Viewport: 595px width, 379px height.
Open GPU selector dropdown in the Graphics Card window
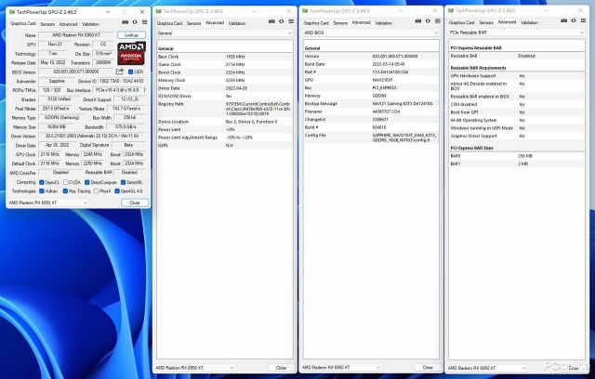(x=48, y=203)
